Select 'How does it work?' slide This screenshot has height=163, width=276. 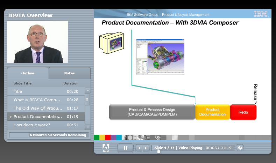coord(46,125)
